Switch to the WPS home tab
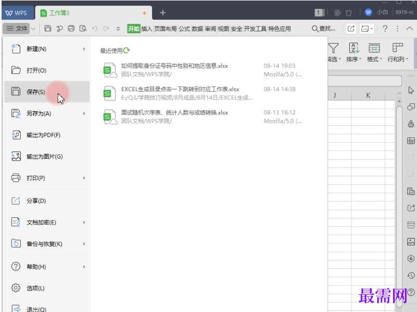The image size is (417, 312). 17,13
